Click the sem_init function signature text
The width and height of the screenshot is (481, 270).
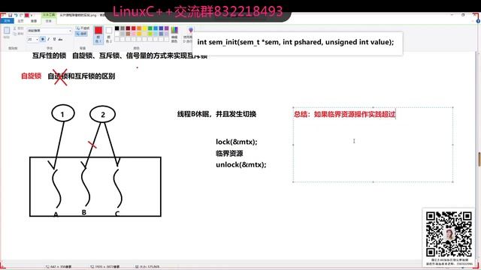(x=295, y=42)
